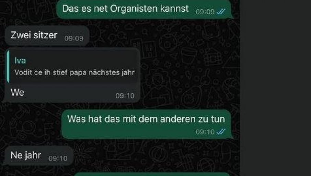Screen dimensions: 311x176
Task: Click the 09:10 timestamp beside 'Ne jahr'
Action: (x=58, y=159)
